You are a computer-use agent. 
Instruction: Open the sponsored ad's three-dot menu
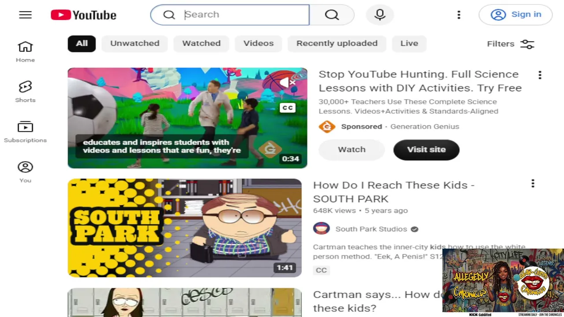tap(540, 75)
